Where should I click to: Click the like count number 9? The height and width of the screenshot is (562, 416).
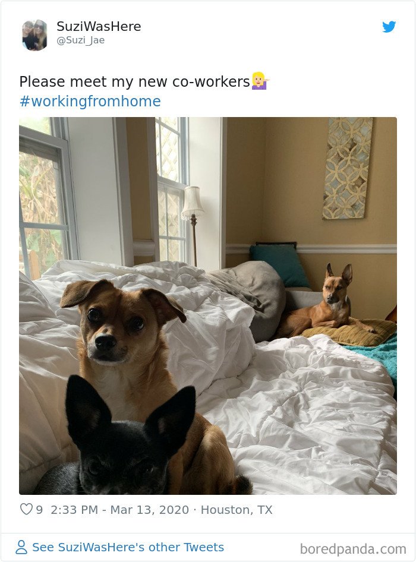pyautogui.click(x=39, y=510)
